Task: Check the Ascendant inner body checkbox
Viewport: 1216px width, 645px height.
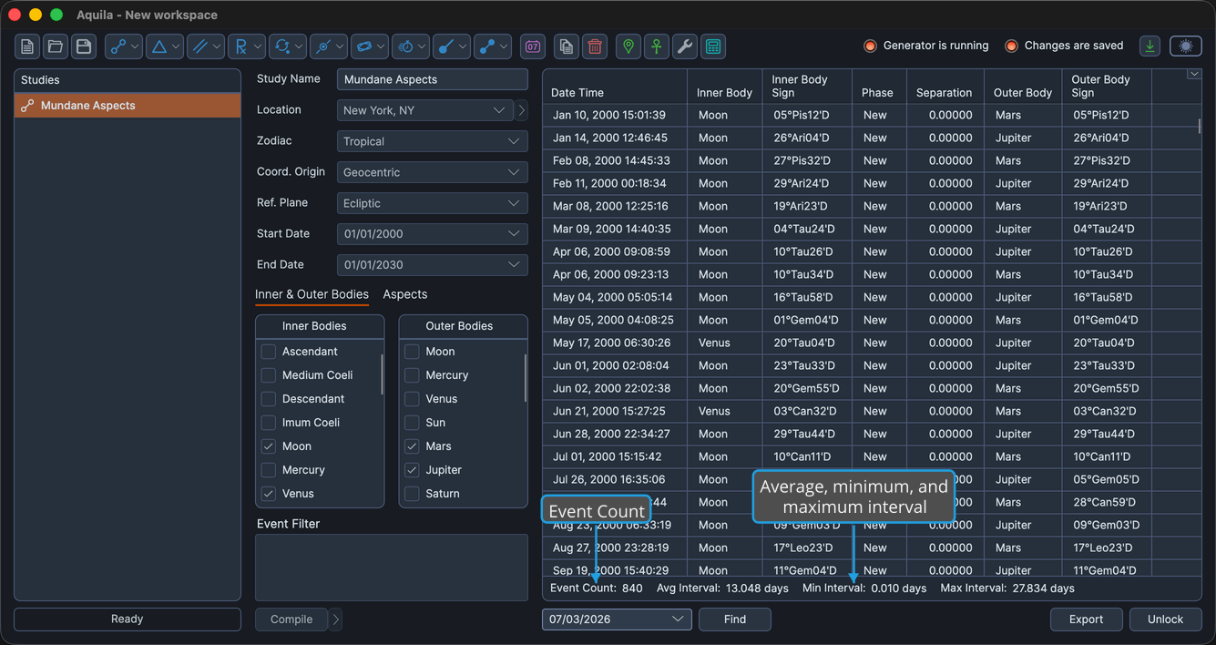Action: click(x=268, y=352)
